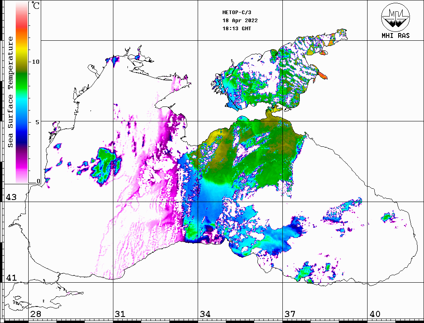Click latitude label '41'

[11, 277]
